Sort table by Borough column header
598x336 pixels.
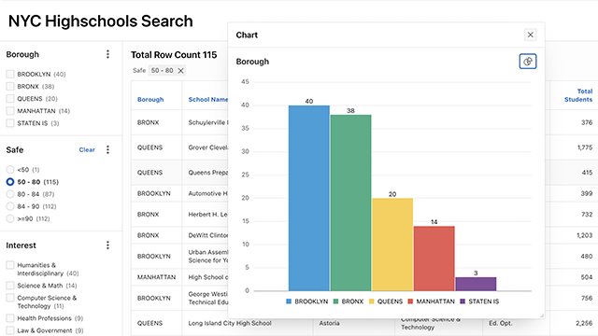click(x=150, y=100)
